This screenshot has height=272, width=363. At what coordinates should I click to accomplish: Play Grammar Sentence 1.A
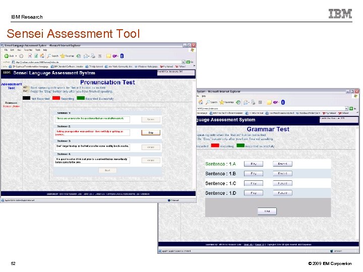(x=254, y=164)
